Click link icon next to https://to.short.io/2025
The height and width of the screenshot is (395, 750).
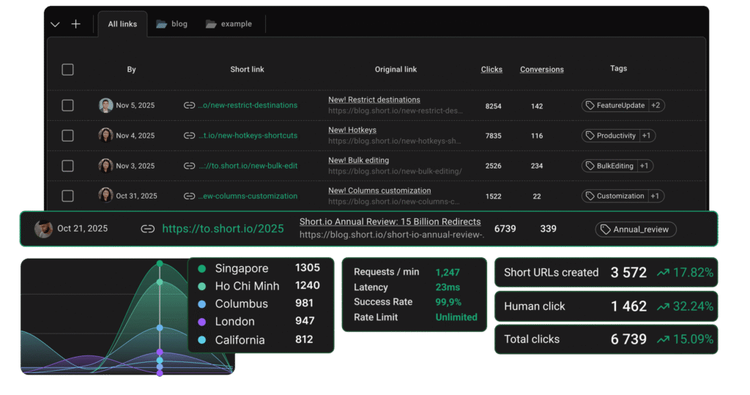(x=148, y=229)
